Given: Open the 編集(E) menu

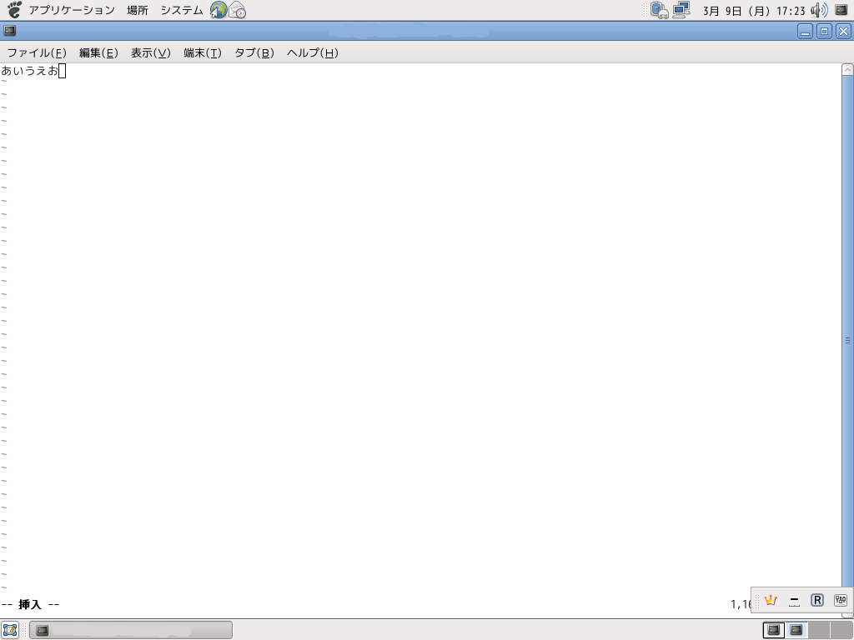Looking at the screenshot, I should coord(98,52).
